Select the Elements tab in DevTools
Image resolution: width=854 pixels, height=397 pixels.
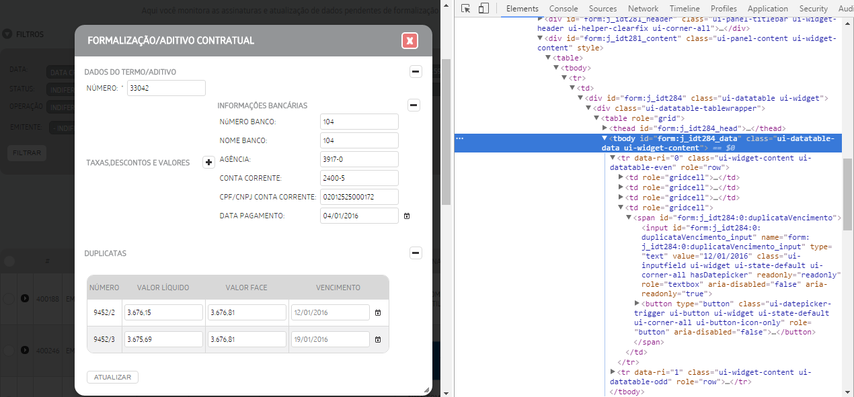522,9
